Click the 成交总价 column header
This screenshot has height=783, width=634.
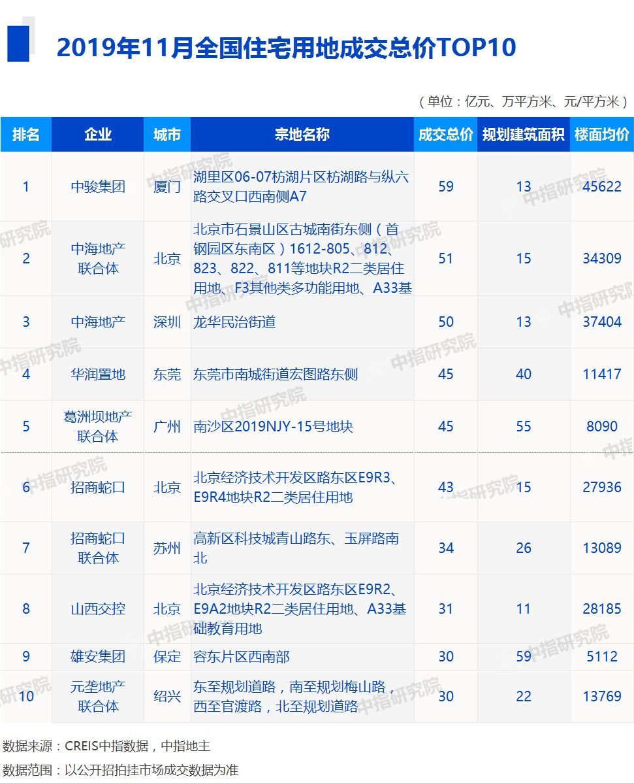click(x=445, y=135)
